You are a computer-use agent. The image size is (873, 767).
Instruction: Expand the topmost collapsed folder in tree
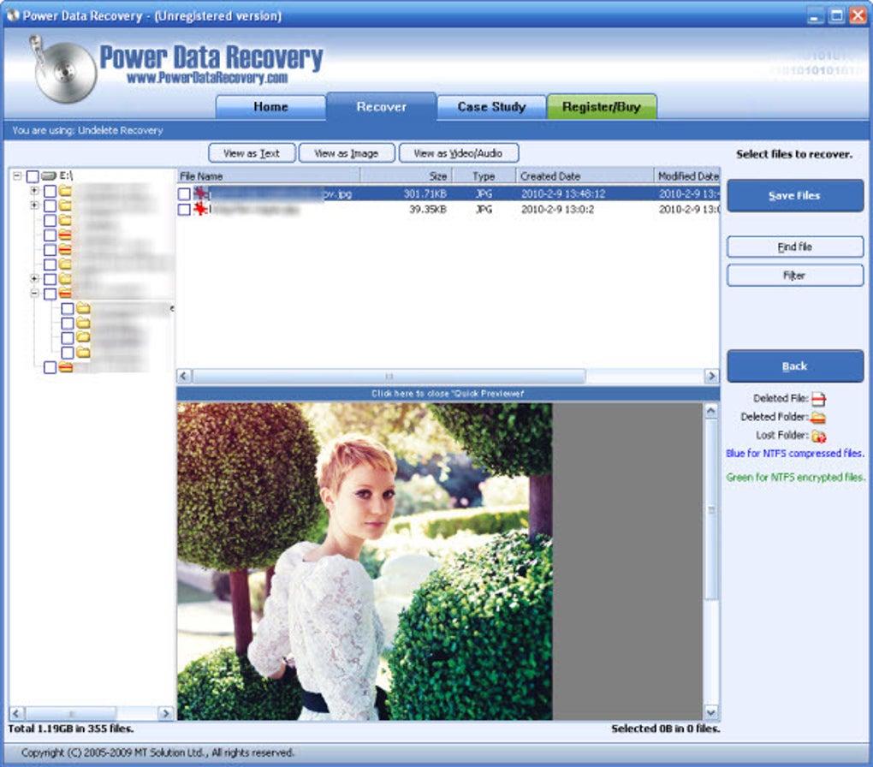point(33,188)
